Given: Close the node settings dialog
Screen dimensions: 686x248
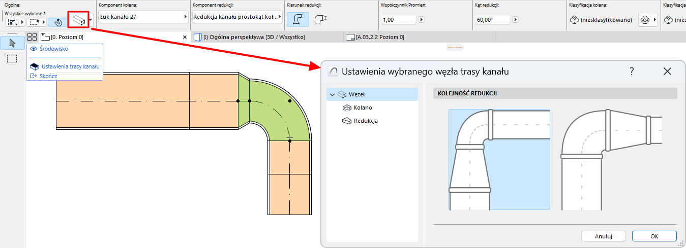Looking at the screenshot, I should (x=668, y=72).
